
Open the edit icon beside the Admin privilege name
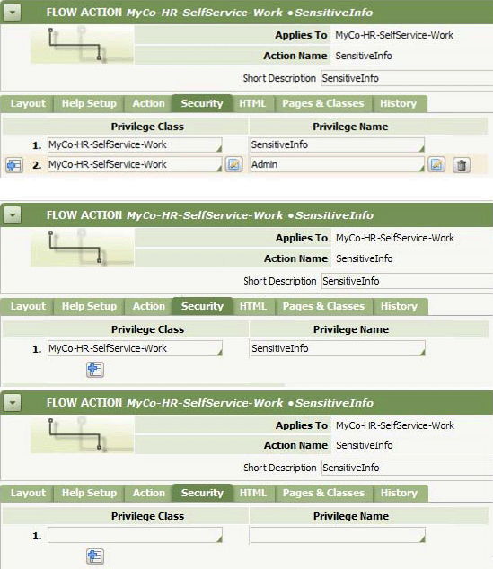tap(436, 164)
